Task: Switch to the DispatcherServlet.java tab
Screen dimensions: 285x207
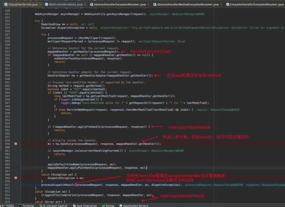Action: [x=21, y=4]
